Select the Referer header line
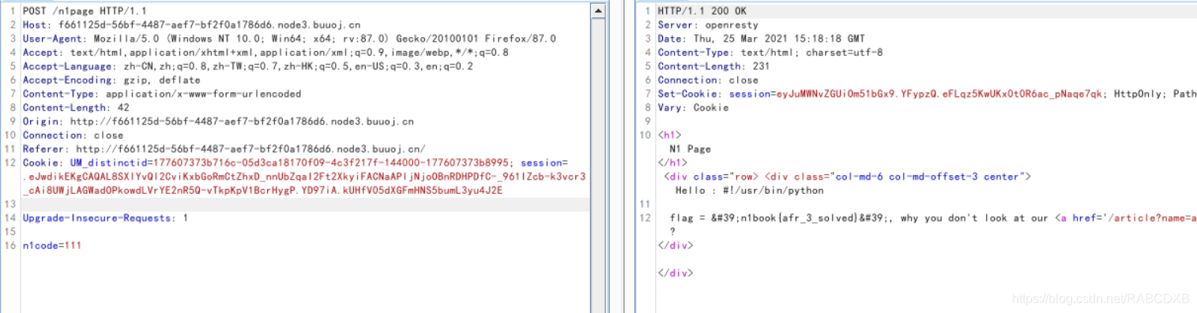Image resolution: width=1197 pixels, height=313 pixels. (x=224, y=149)
